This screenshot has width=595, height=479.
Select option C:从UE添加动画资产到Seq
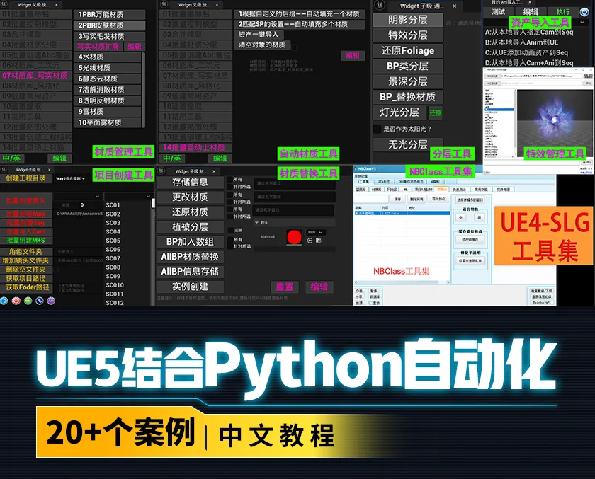point(526,52)
